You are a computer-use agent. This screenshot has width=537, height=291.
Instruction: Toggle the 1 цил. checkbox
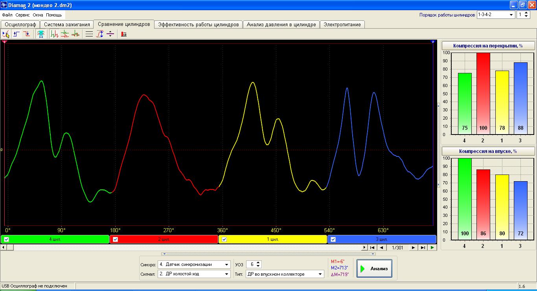[x=224, y=239]
